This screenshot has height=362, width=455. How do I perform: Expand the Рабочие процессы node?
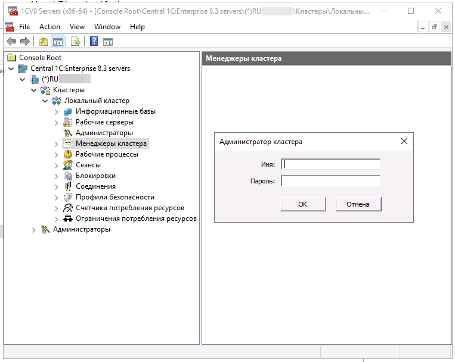(57, 154)
